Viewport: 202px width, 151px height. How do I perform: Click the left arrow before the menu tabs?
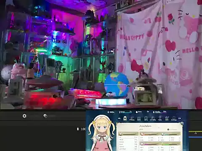click(119, 118)
